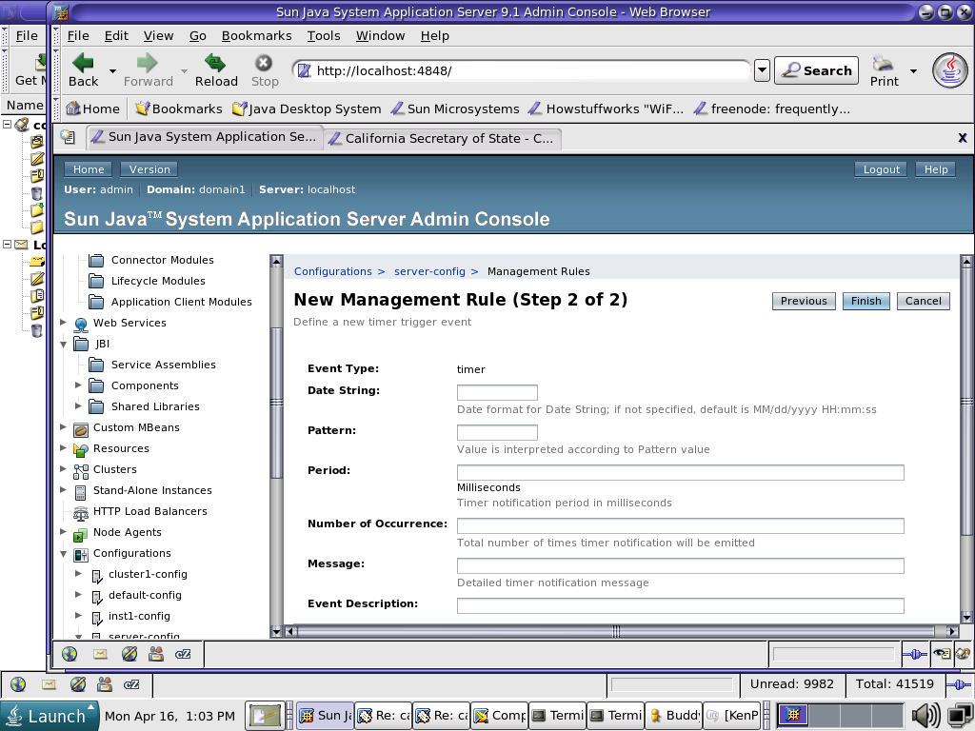The width and height of the screenshot is (975, 731).
Task: Expand the Resources tree node
Action: [x=64, y=448]
